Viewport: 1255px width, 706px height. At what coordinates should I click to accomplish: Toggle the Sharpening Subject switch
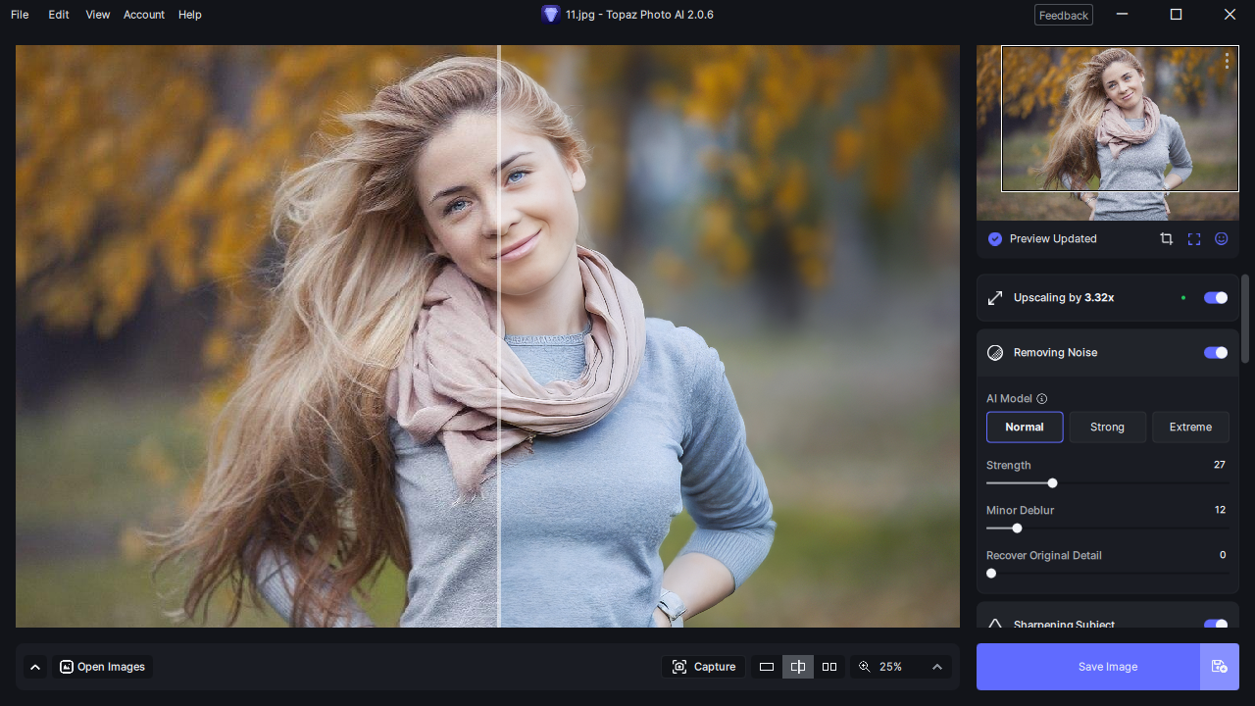tap(1216, 625)
